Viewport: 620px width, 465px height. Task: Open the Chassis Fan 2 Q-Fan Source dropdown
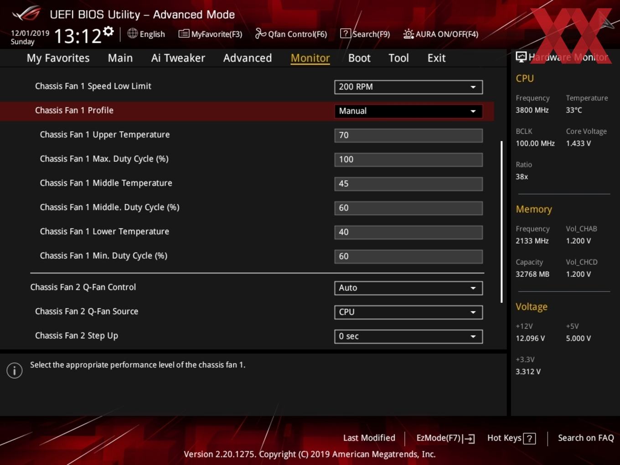click(408, 312)
